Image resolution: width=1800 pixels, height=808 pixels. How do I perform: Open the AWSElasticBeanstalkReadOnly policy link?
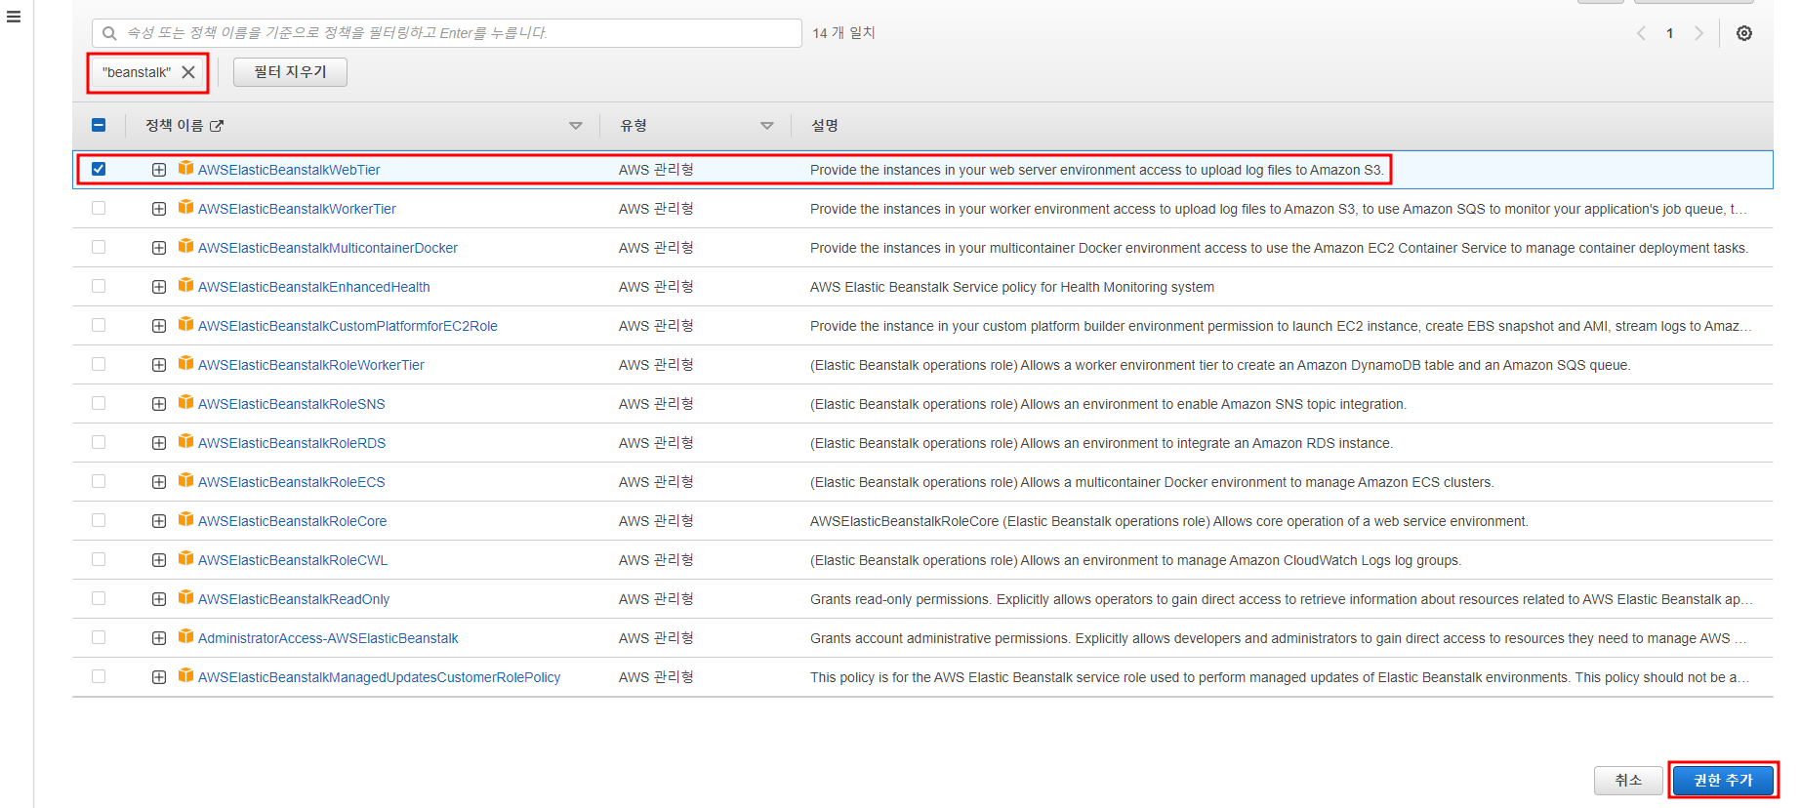tap(294, 599)
